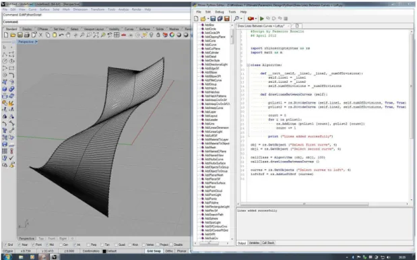This screenshot has width=417, height=260.
Task: Enable the Quad osnap checkbox
Action: tap(117, 245)
